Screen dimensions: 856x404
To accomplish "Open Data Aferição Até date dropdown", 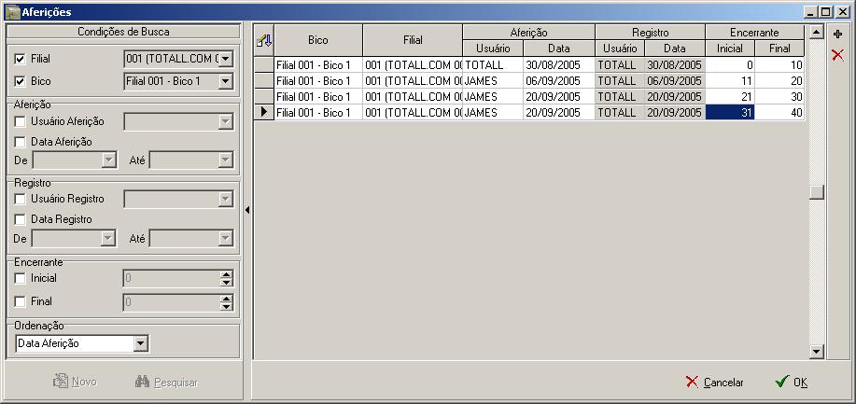I will [x=226, y=160].
